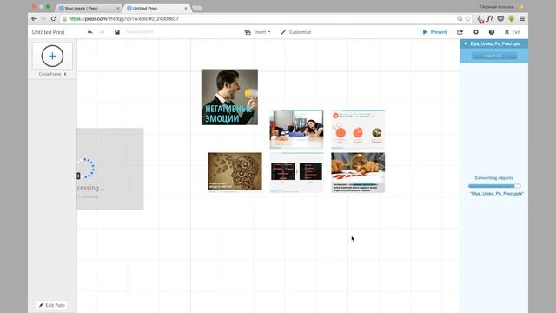Open settings gear in Prezi toolbar
Screen dimensions: 556x313
(x=476, y=32)
